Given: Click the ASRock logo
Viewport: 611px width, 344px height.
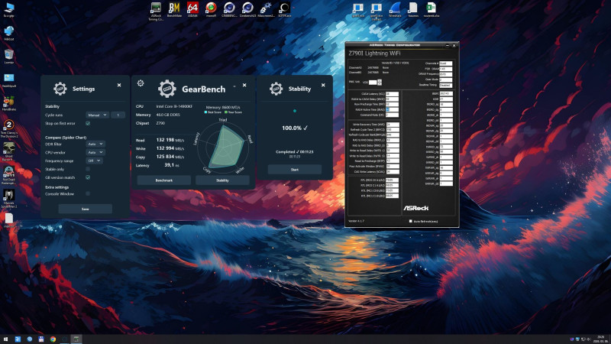Looking at the screenshot, I should click(415, 208).
